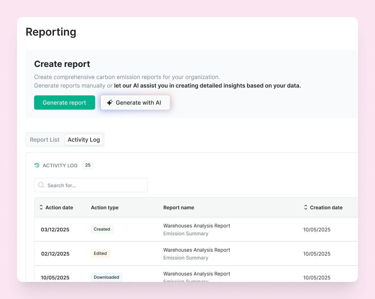Image resolution: width=375 pixels, height=299 pixels.
Task: Click the Action type column header
Action: click(105, 208)
